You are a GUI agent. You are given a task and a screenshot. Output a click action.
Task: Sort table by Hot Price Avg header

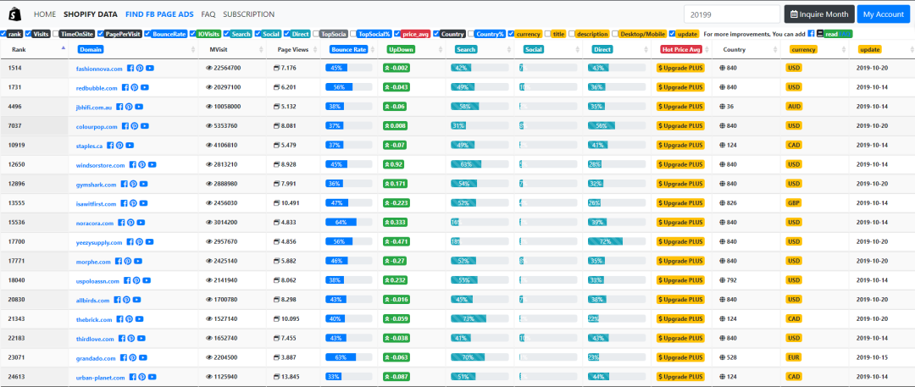(x=681, y=50)
